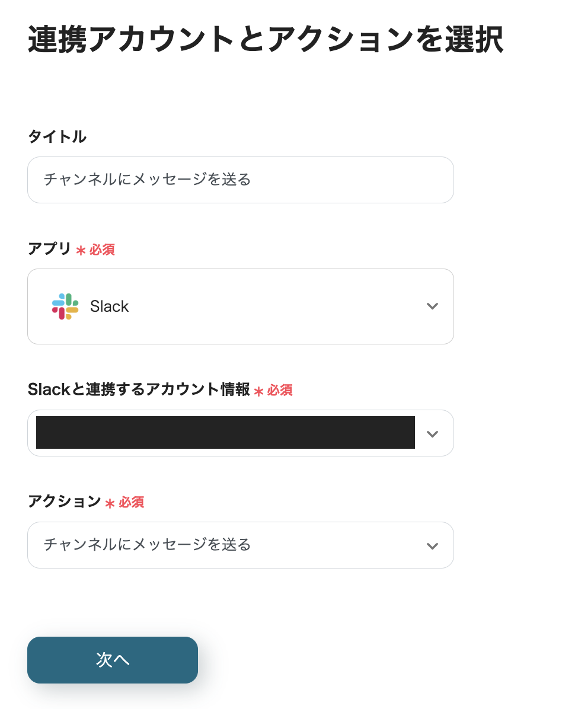Click 必須 tag beside アプリ
This screenshot has height=709, width=562.
(102, 250)
